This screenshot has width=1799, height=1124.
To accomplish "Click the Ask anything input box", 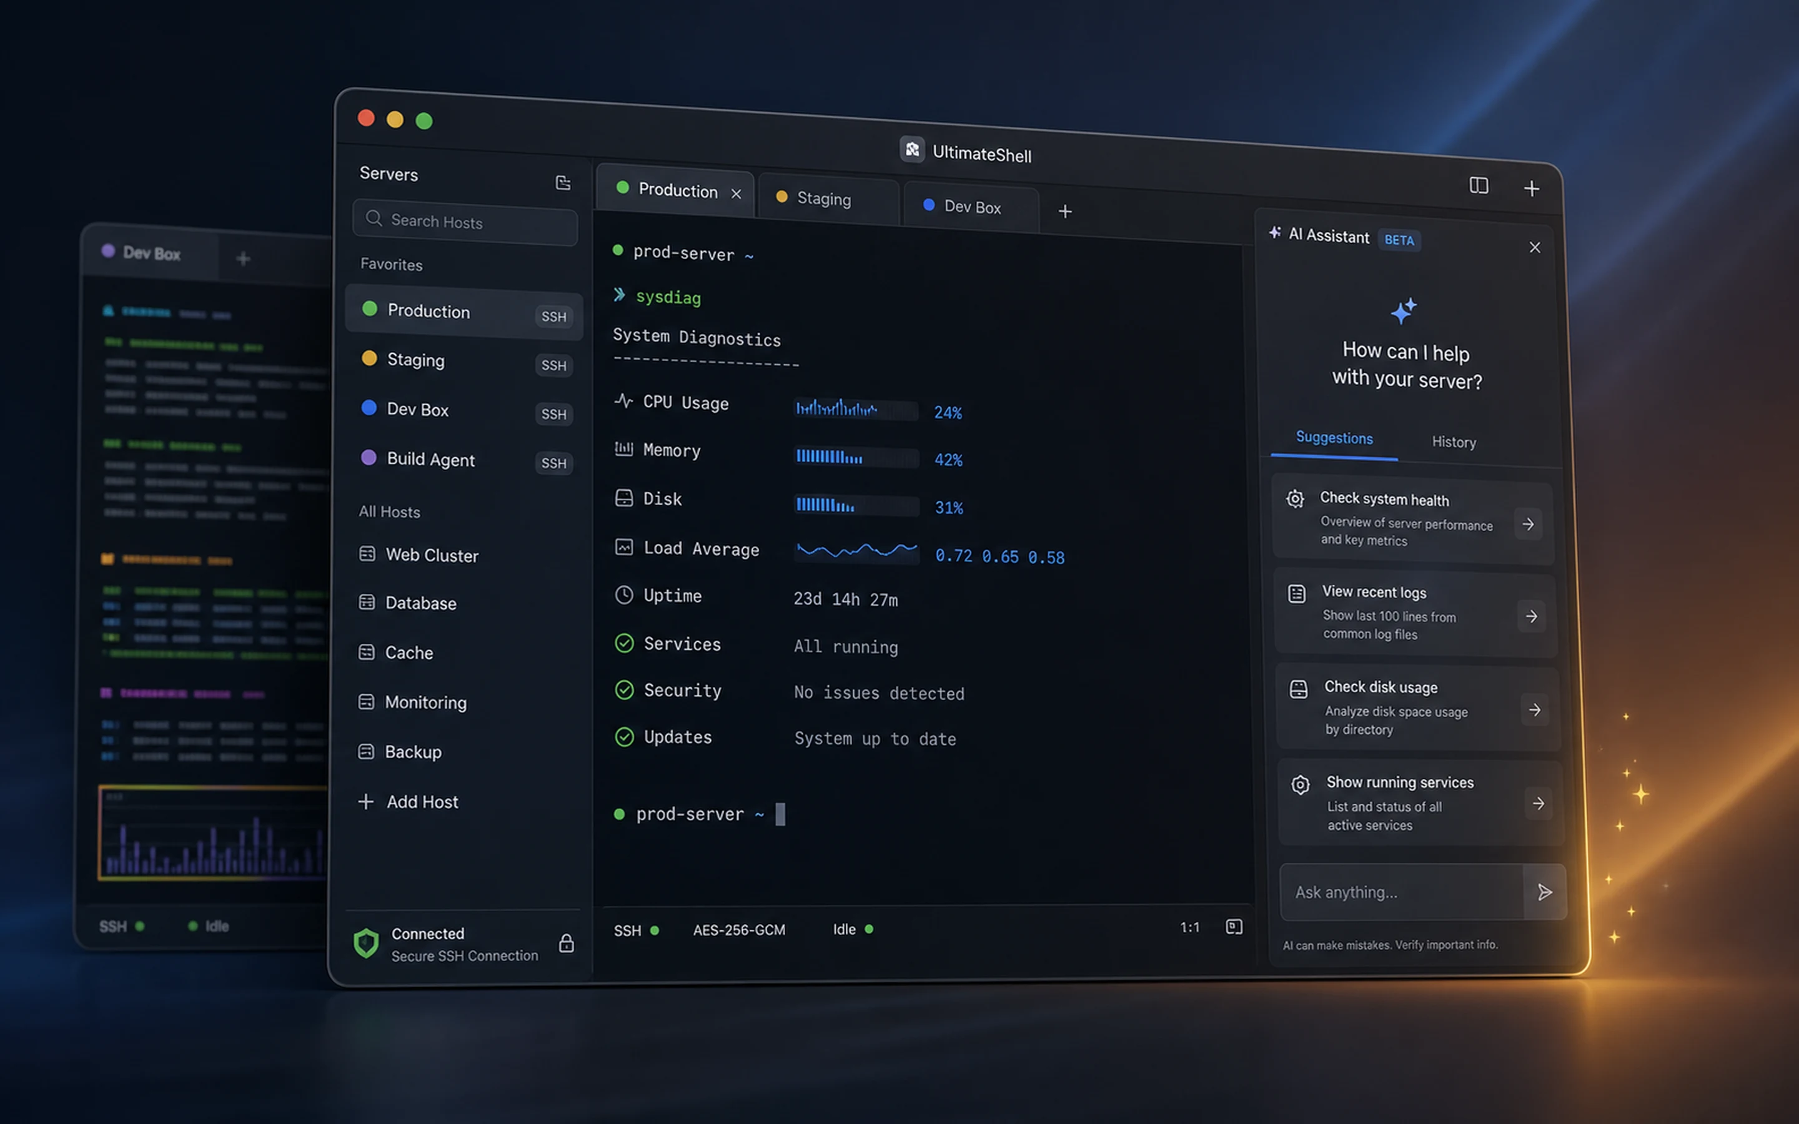I will tap(1402, 892).
